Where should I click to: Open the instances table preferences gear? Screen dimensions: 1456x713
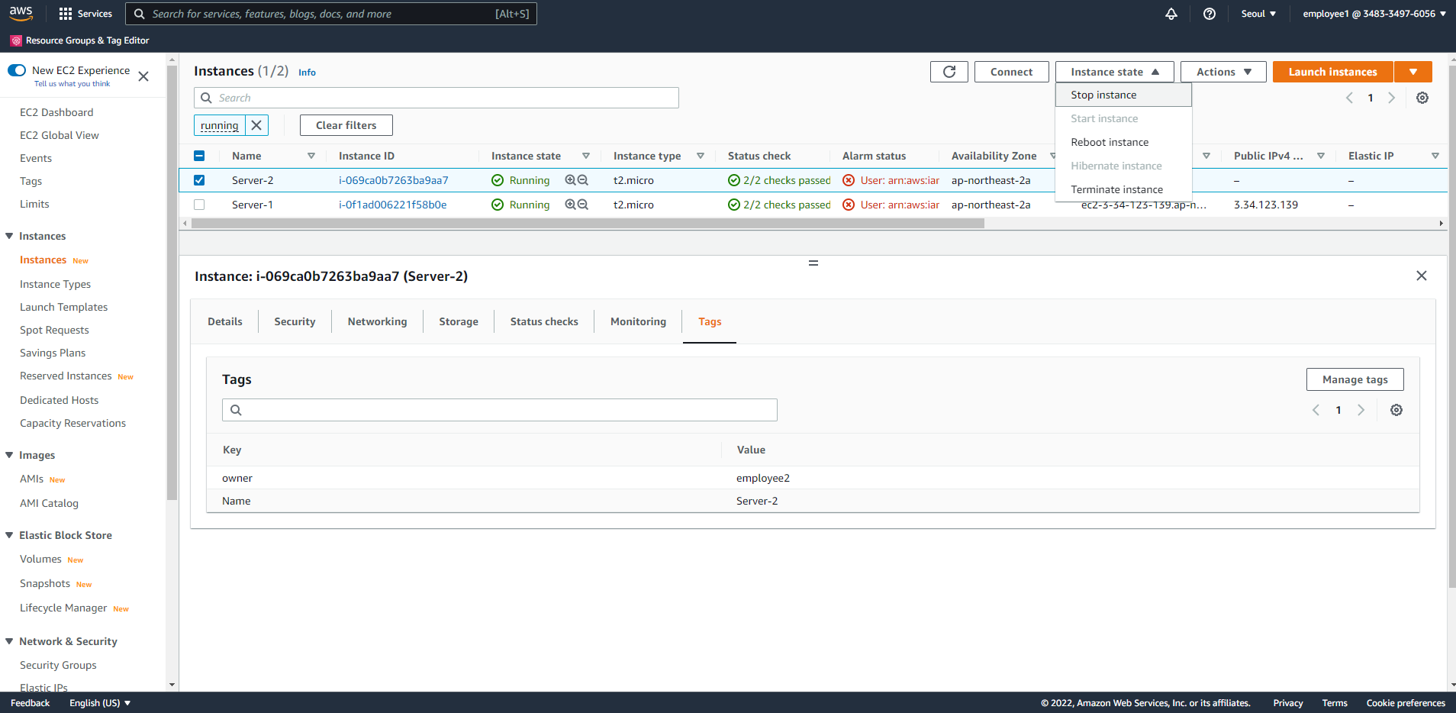click(x=1422, y=98)
